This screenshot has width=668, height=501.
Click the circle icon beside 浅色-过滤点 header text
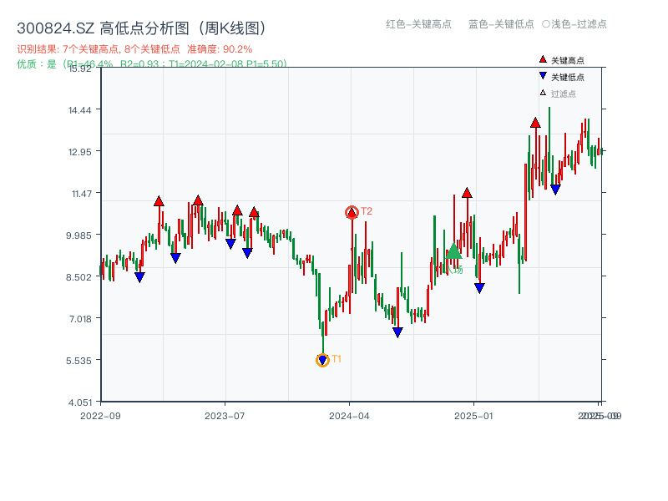tap(544, 25)
